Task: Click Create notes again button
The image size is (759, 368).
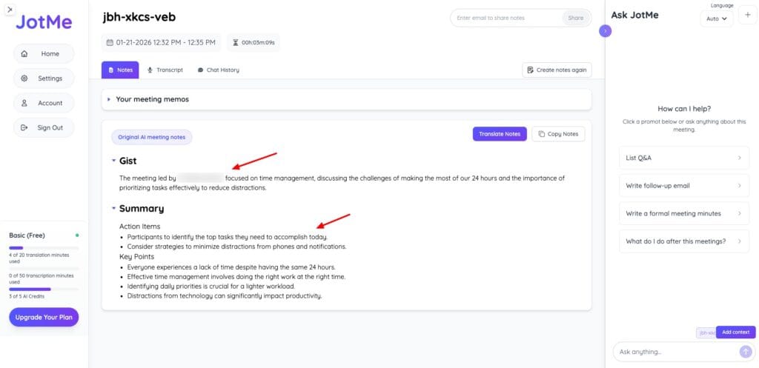Action: click(x=557, y=70)
